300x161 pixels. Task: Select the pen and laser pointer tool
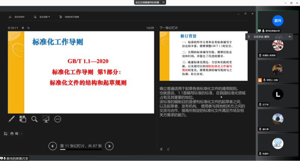pyautogui.click(x=11, y=119)
